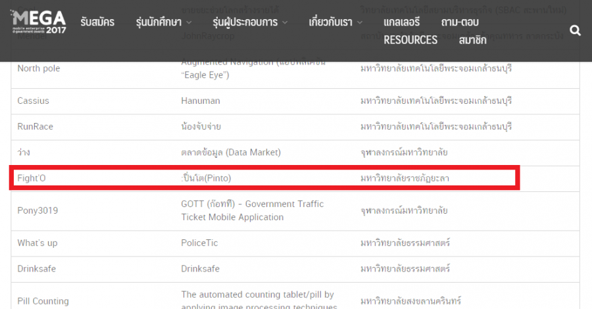
Task: Select the Hanuman project name
Action: tap(200, 101)
